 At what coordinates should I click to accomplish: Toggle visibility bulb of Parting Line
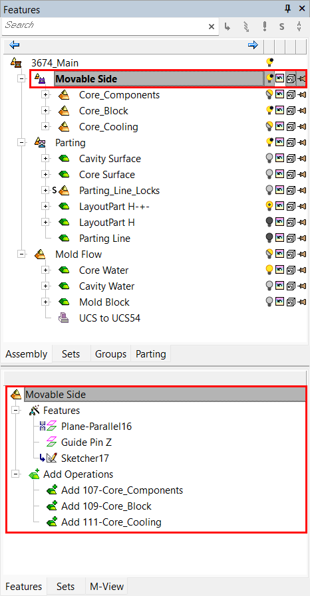269,239
